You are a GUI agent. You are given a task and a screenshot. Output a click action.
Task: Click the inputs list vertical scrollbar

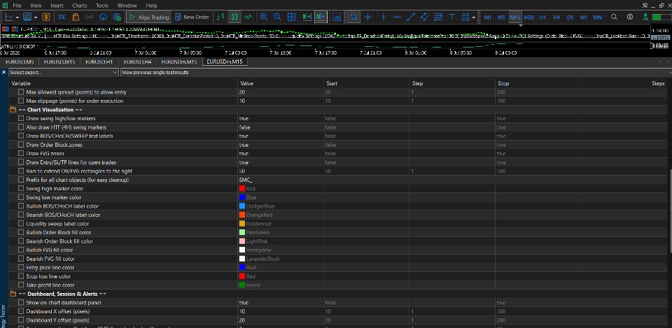pyautogui.click(x=669, y=210)
